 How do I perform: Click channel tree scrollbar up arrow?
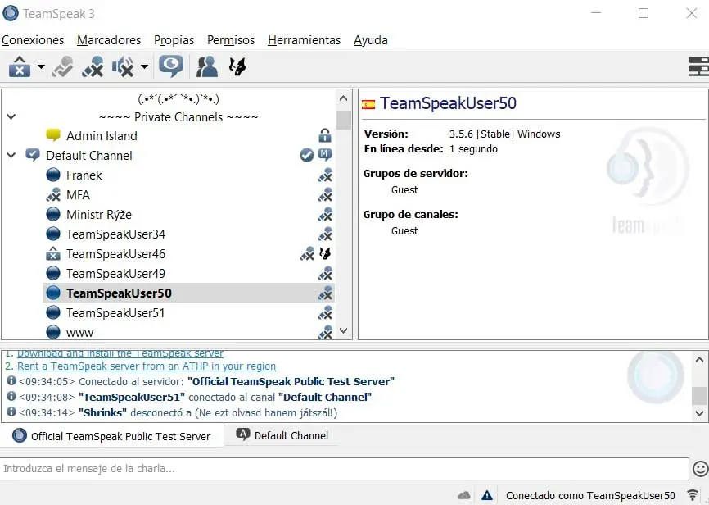pyautogui.click(x=343, y=98)
